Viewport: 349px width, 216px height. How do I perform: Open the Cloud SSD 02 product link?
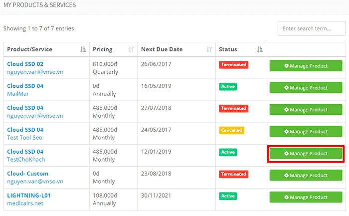tap(25, 64)
